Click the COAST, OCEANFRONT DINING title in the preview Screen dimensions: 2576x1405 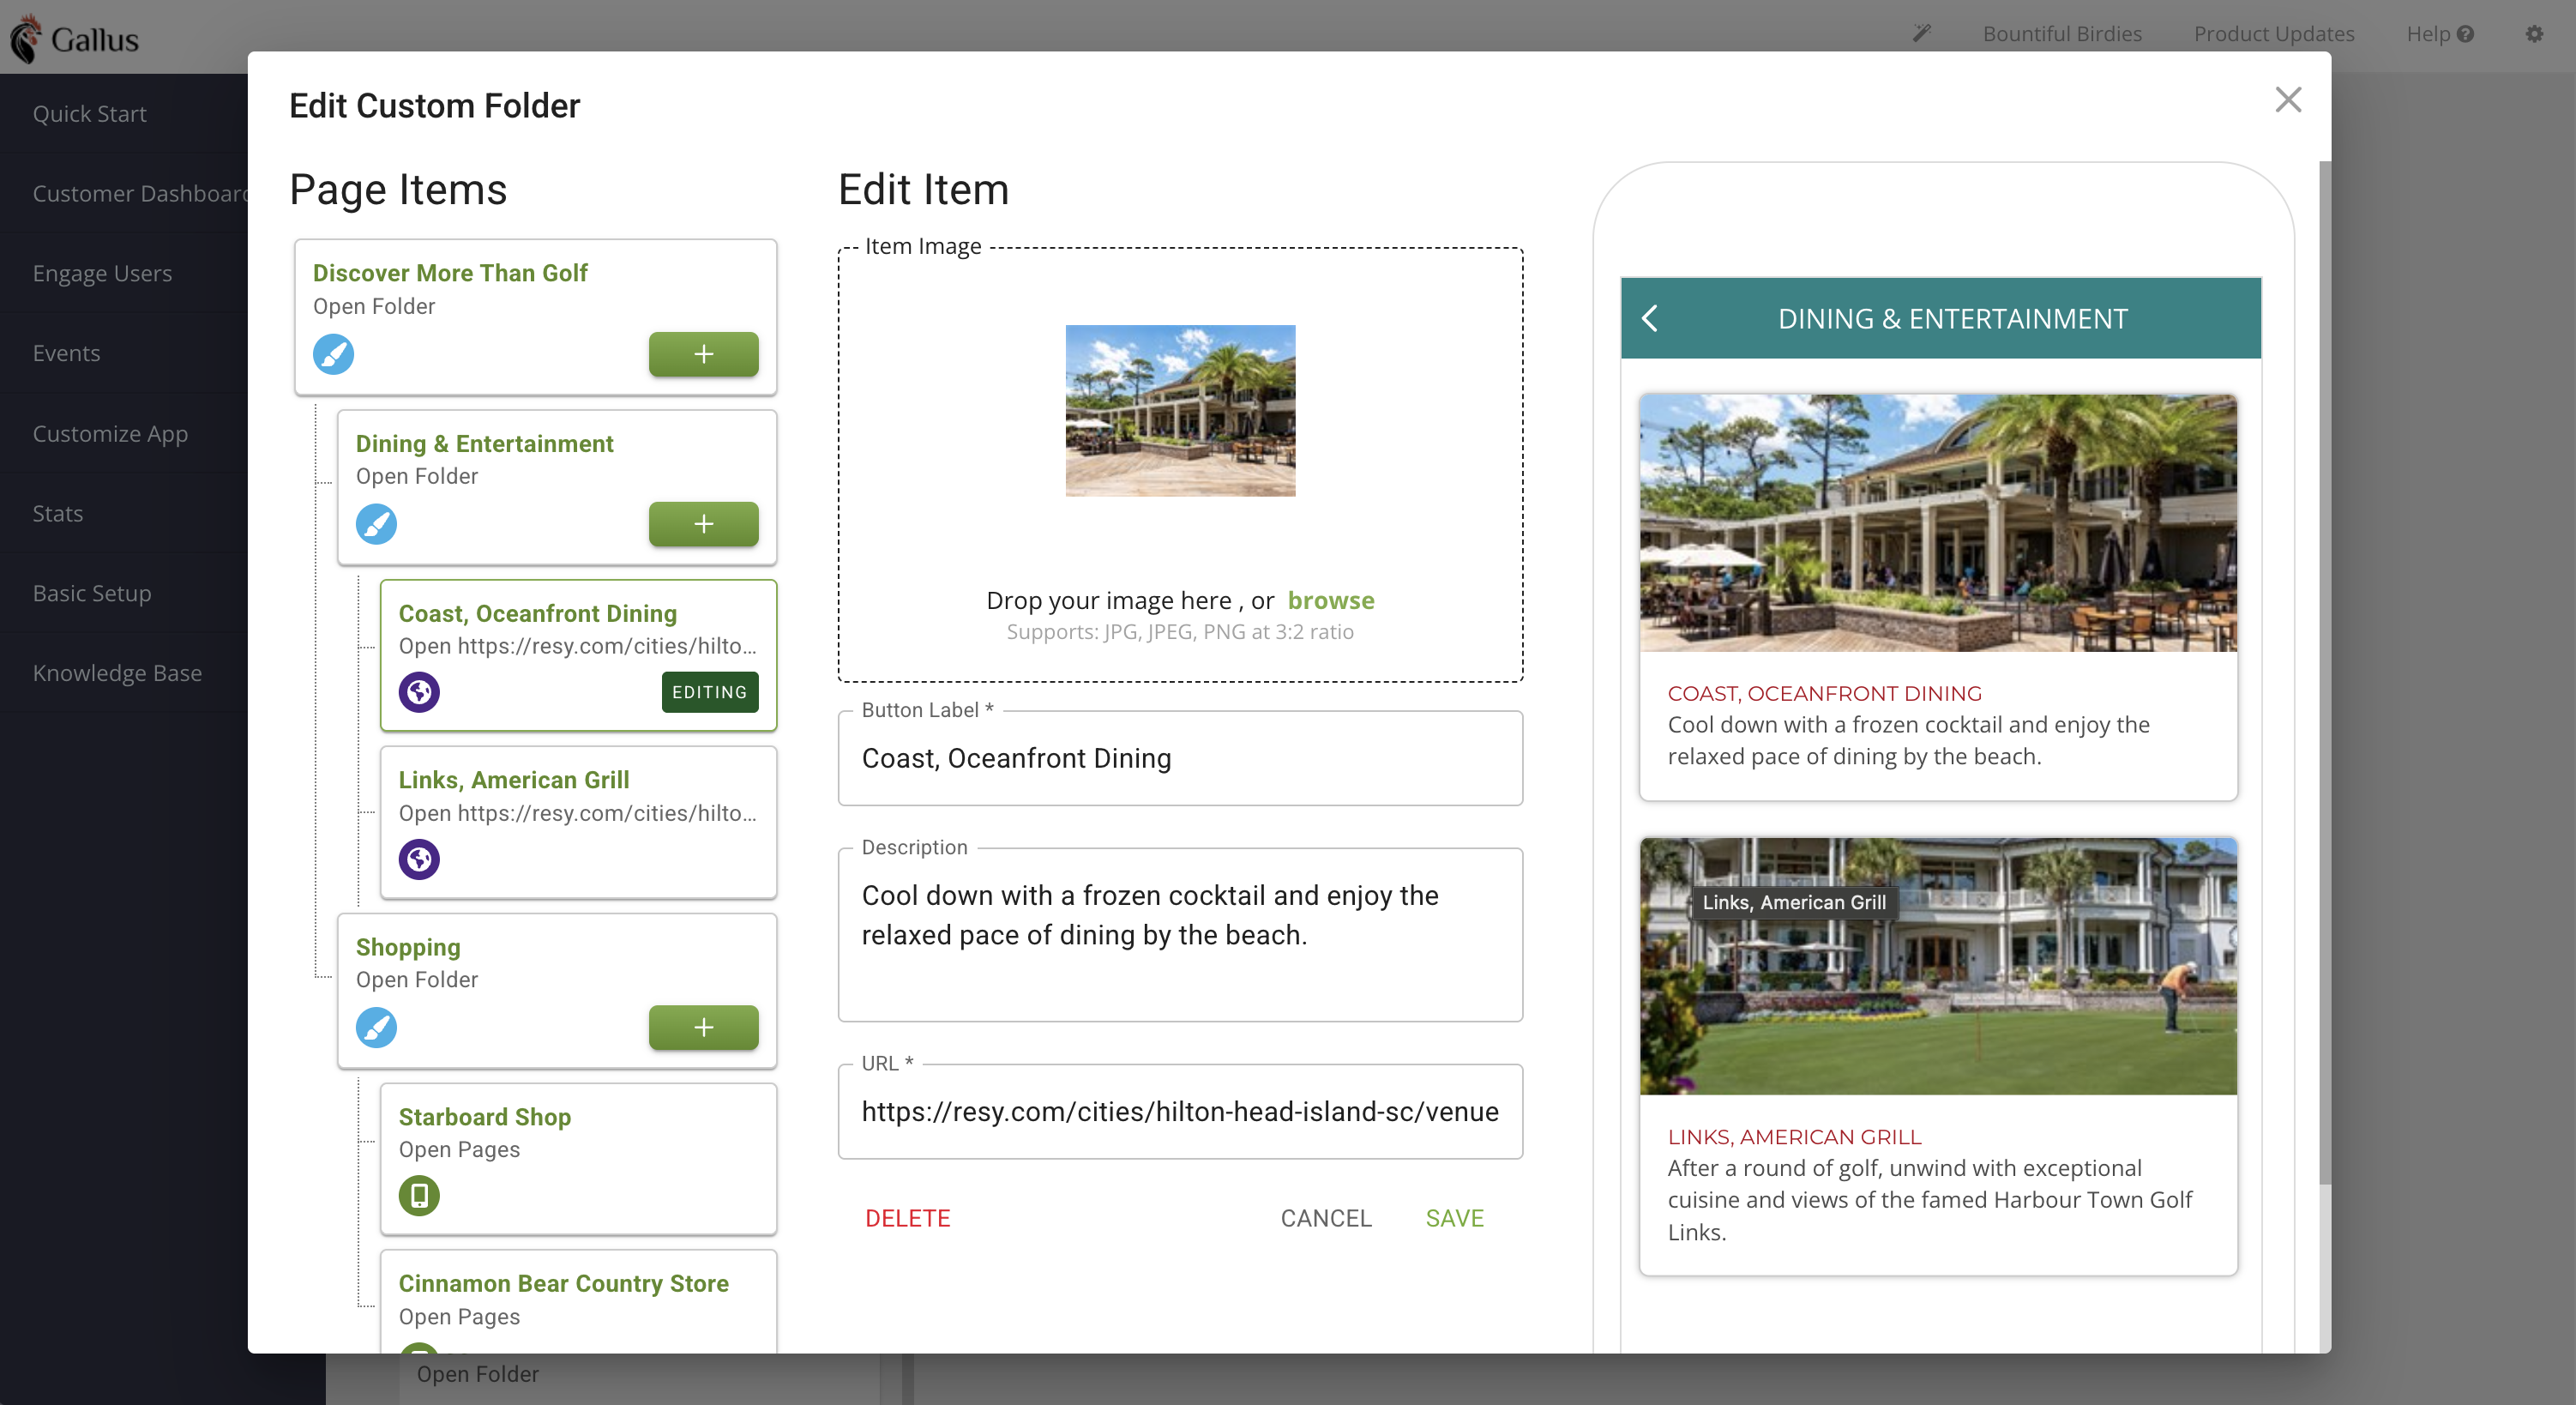(1824, 693)
